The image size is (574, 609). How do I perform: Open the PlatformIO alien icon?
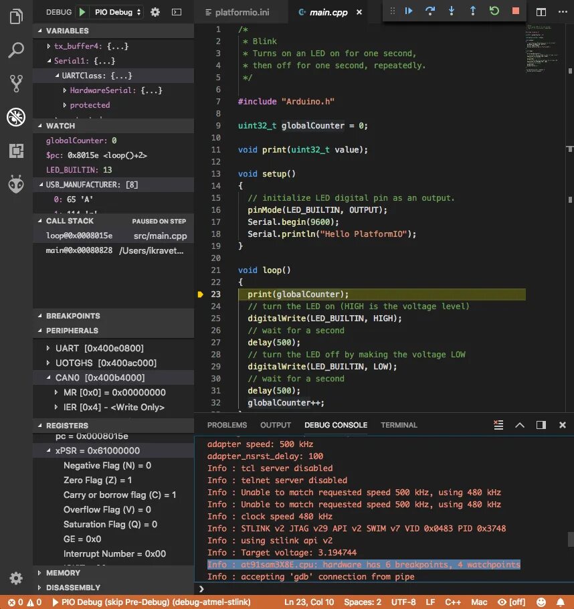click(x=16, y=184)
